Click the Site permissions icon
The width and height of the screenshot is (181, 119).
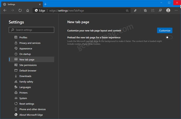click(16, 65)
